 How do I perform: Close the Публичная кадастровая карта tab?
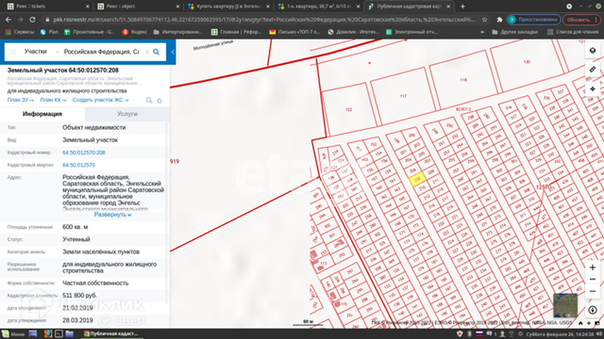448,6
